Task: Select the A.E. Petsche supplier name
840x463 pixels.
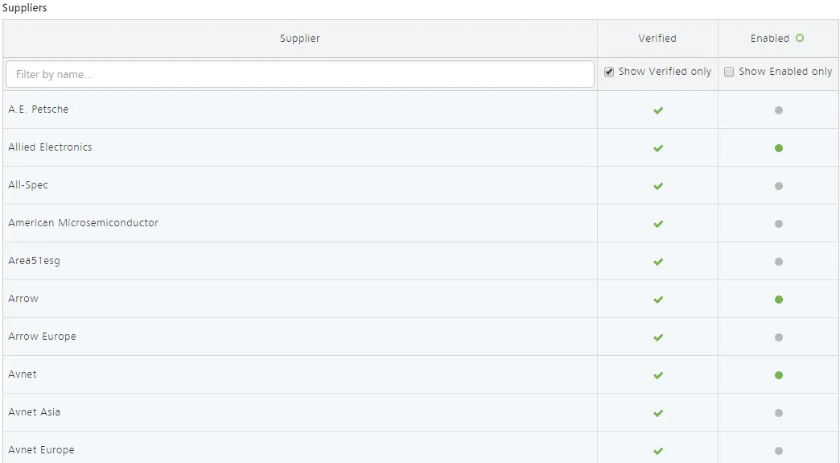Action: point(39,110)
